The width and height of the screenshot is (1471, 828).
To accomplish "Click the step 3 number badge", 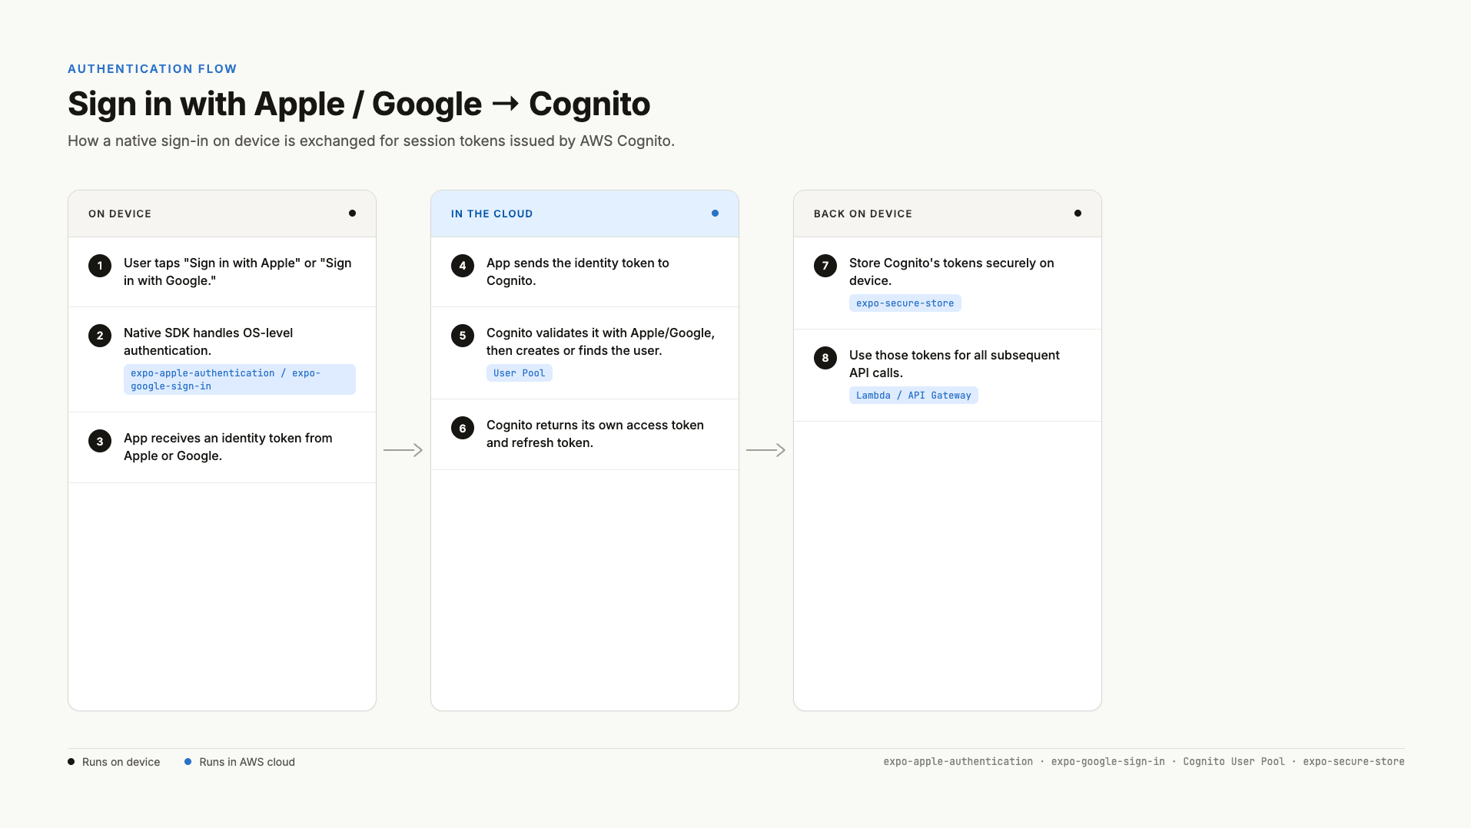I will coord(100,441).
